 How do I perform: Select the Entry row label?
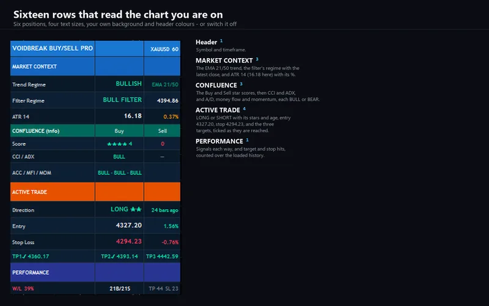point(19,226)
